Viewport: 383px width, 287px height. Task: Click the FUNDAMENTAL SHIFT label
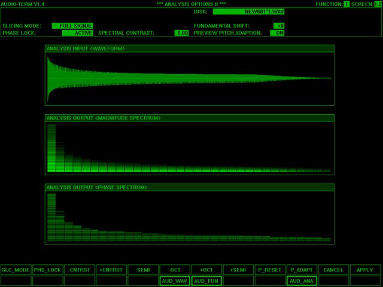221,26
